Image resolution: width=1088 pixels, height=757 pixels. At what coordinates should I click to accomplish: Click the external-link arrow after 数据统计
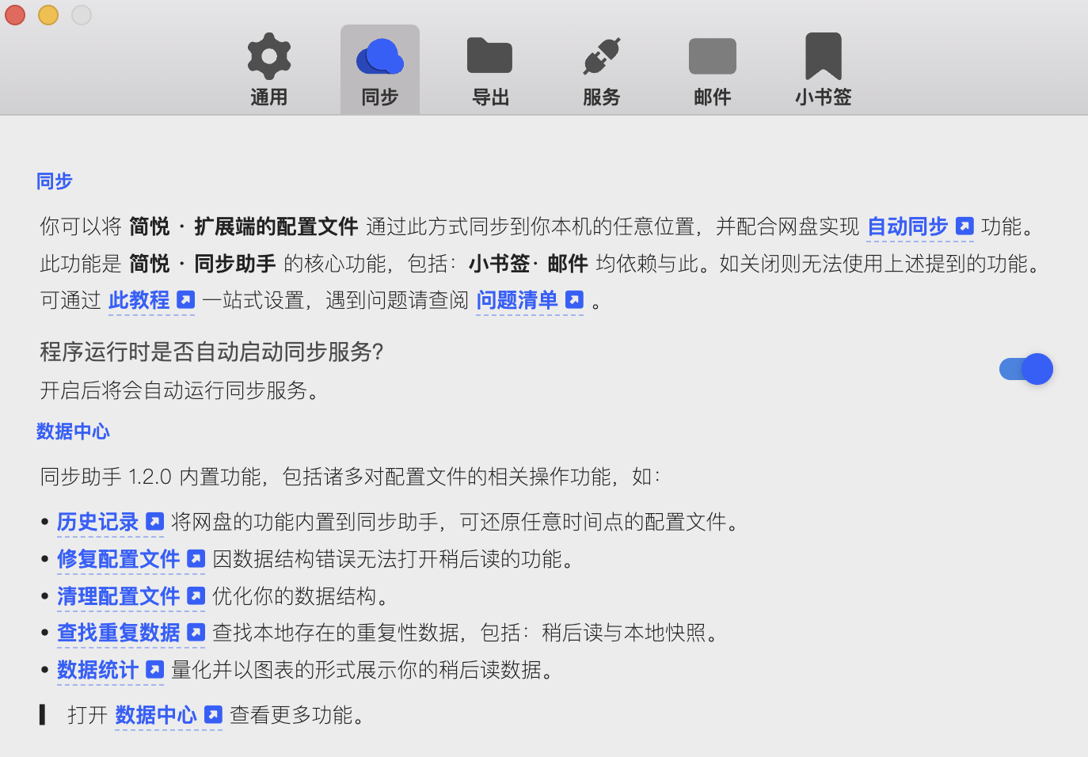pyautogui.click(x=155, y=670)
